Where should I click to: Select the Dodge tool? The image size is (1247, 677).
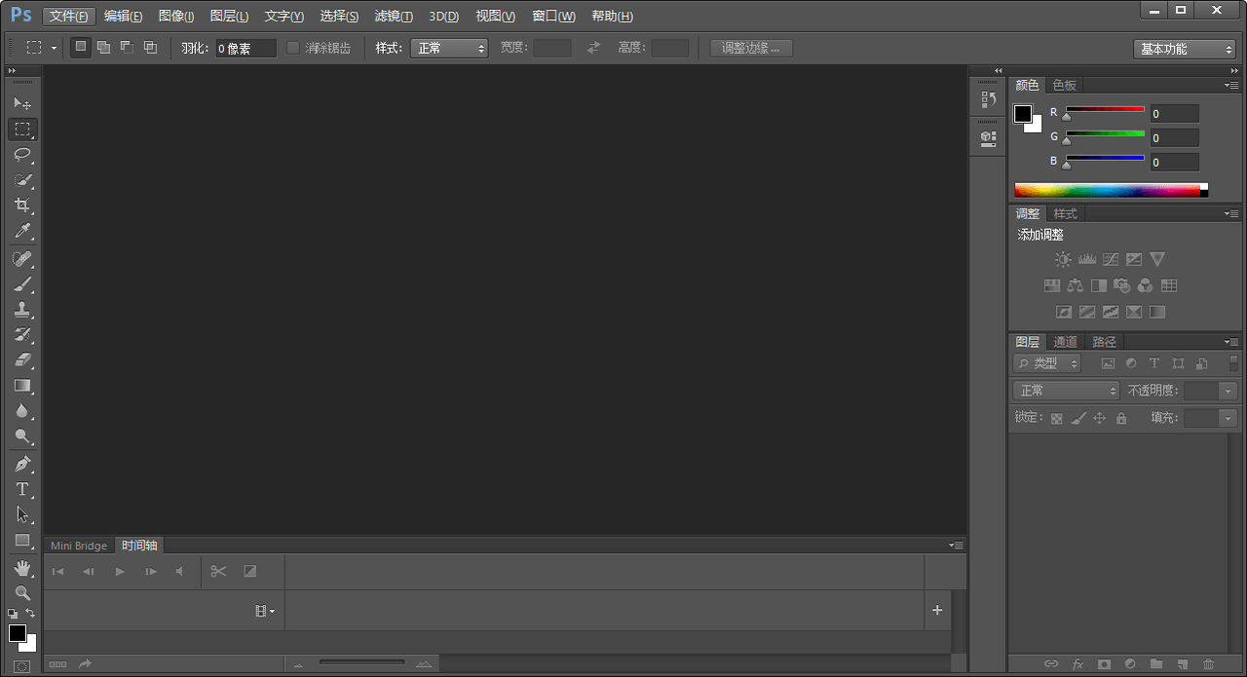(22, 436)
